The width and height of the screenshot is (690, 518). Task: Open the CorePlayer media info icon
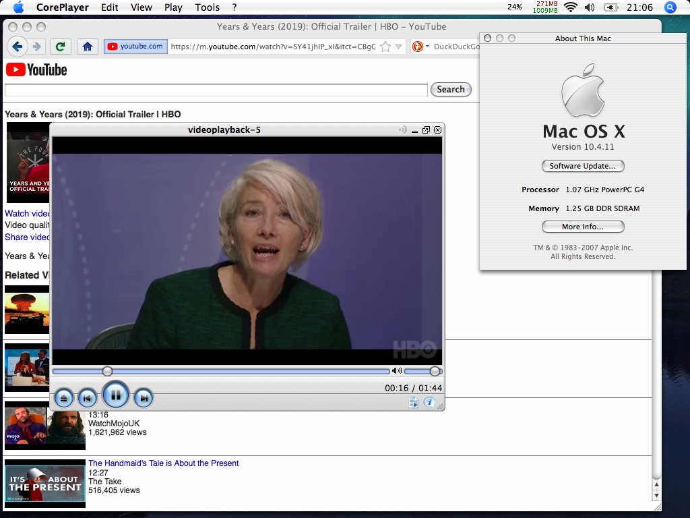click(x=429, y=402)
